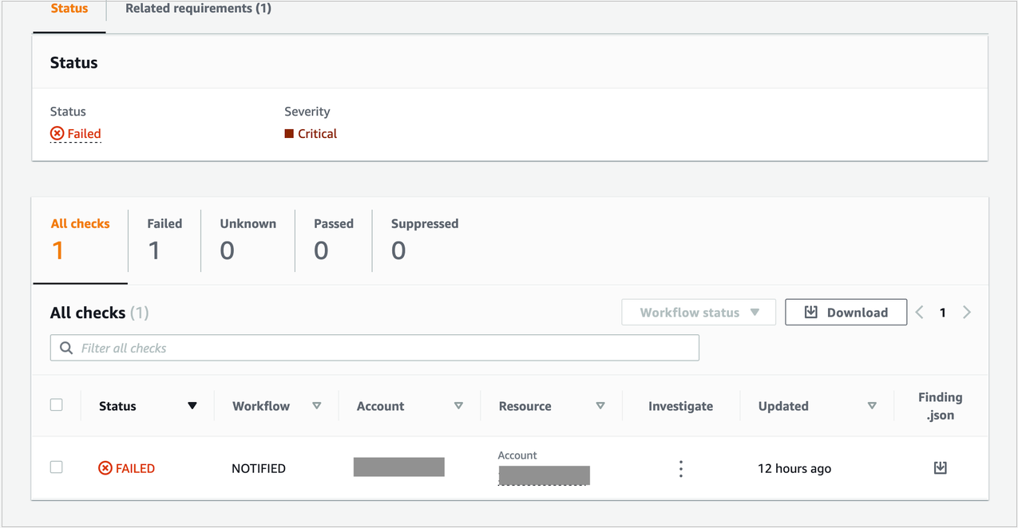Click the Failed error icon under Status
1018x528 pixels.
(57, 133)
